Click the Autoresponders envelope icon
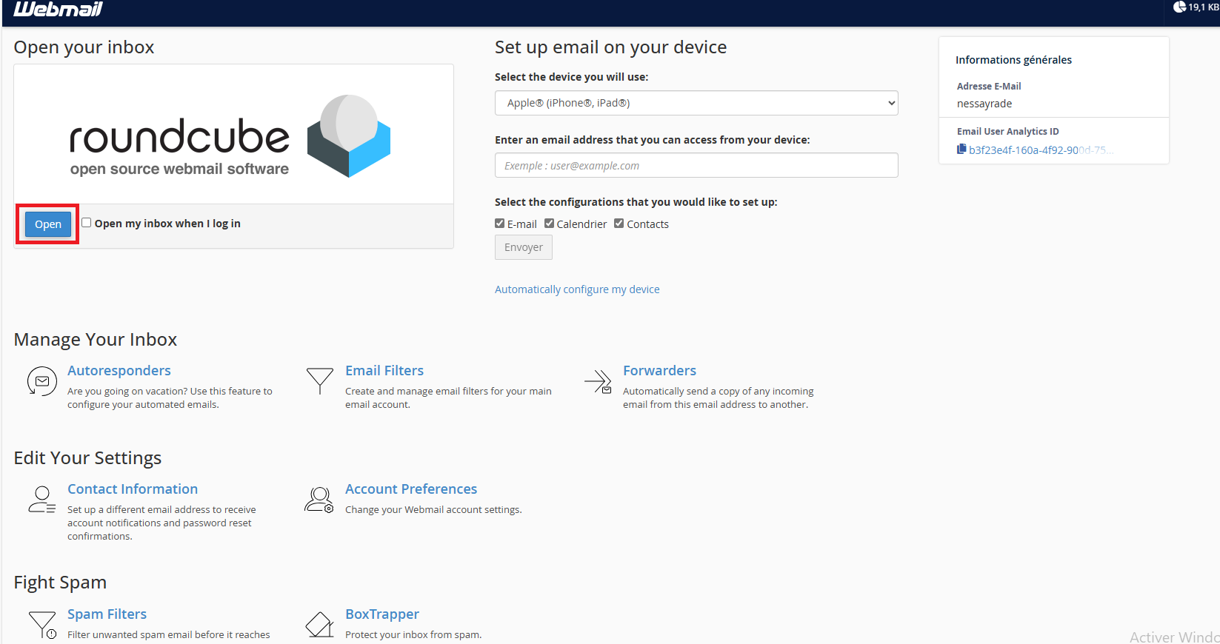1220x644 pixels. pyautogui.click(x=42, y=381)
